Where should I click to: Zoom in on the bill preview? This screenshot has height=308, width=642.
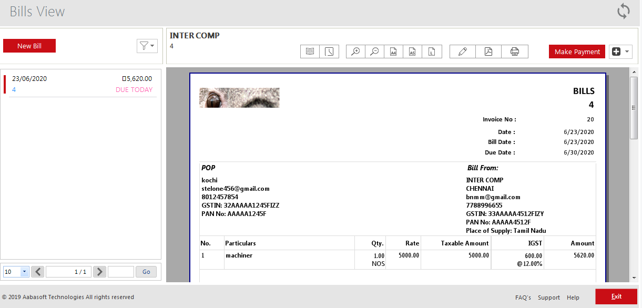pyautogui.click(x=356, y=52)
